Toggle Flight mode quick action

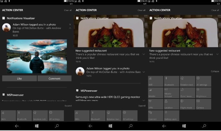coord(188,104)
